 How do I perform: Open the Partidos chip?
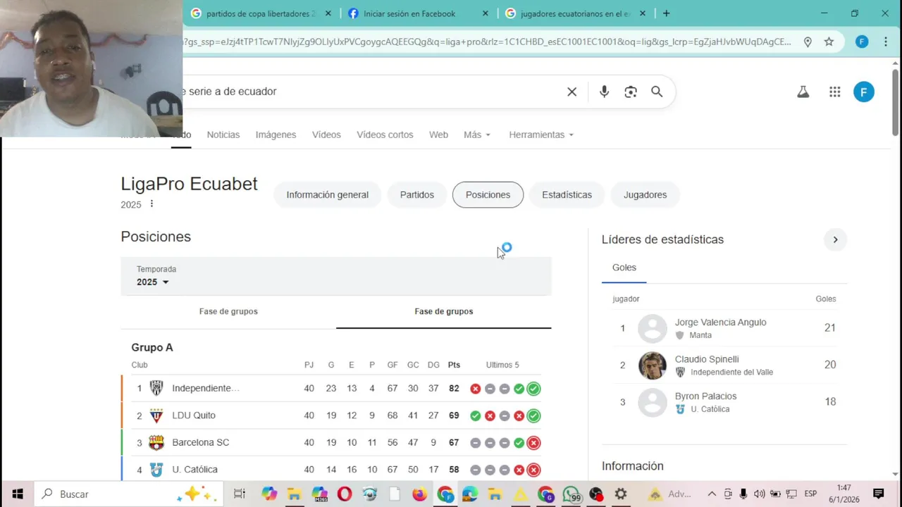pos(417,195)
